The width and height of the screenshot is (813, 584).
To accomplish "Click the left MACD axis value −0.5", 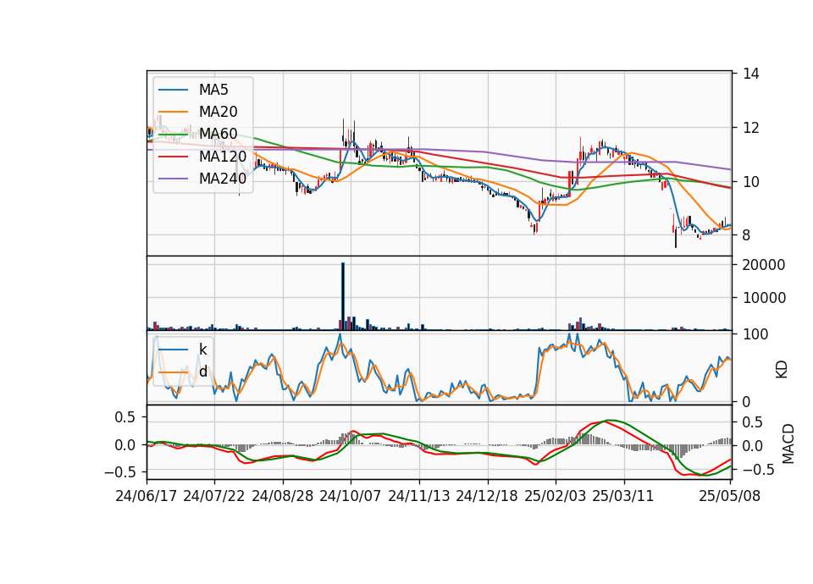I will click(120, 472).
